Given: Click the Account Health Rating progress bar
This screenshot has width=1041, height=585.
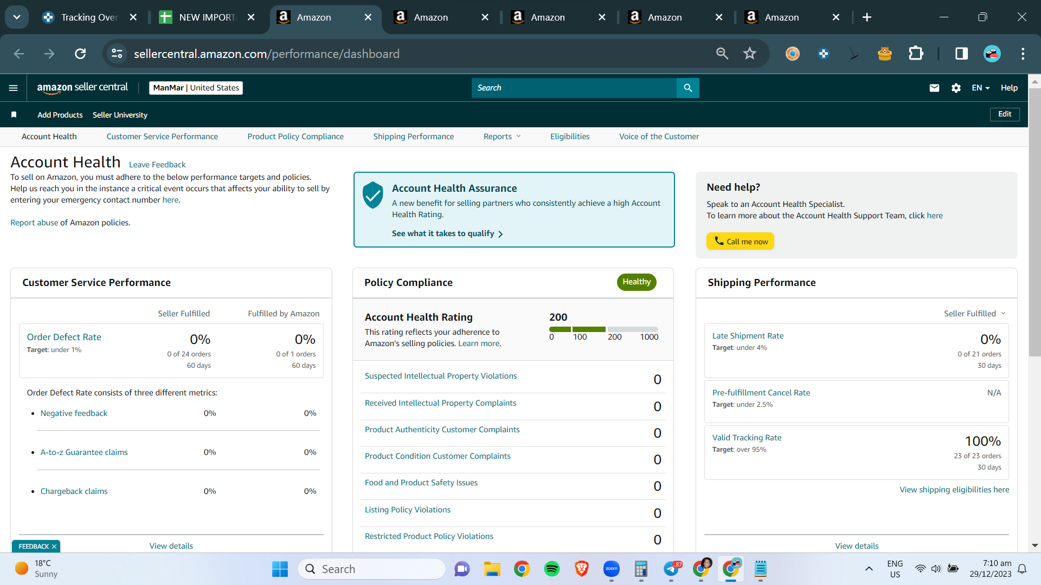Looking at the screenshot, I should click(x=603, y=329).
